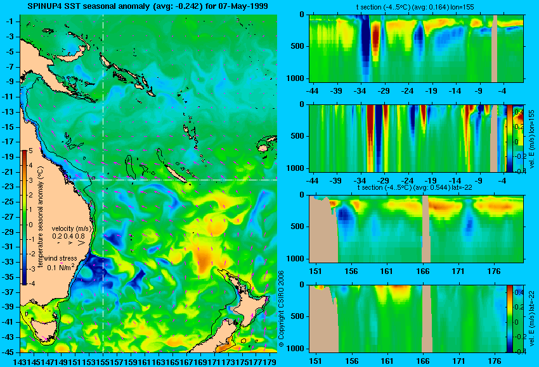
Task: Click the '0.2 0.4 0.8' velocity scale values
Action: (68, 236)
